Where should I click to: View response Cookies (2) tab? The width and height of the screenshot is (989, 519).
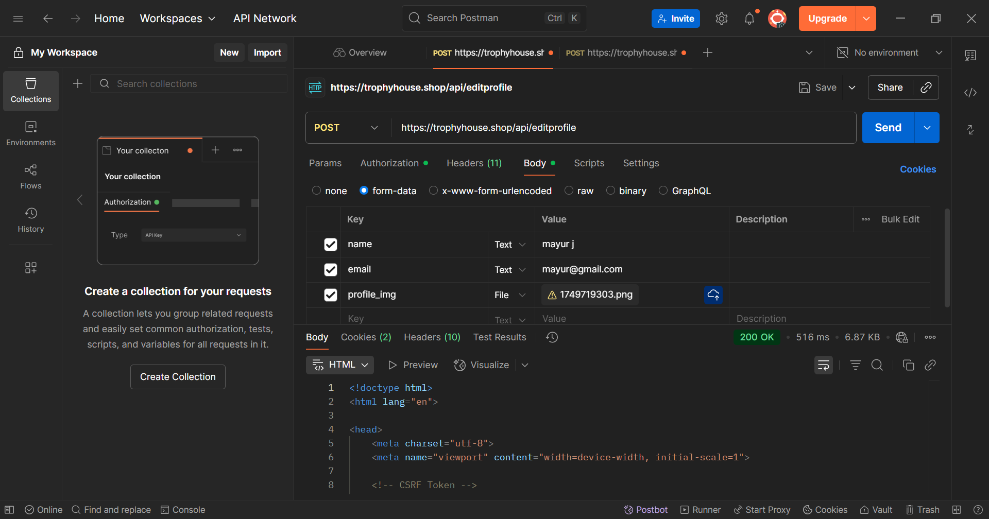pyautogui.click(x=366, y=337)
